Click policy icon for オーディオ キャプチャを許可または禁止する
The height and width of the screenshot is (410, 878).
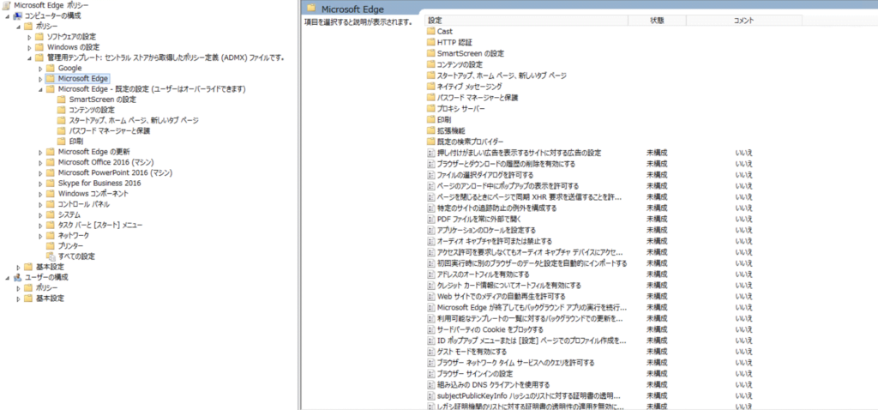[x=430, y=241]
